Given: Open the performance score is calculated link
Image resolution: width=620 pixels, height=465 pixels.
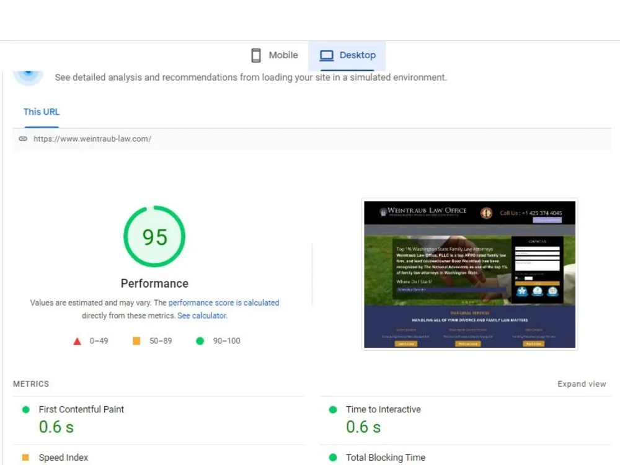Looking at the screenshot, I should point(224,303).
